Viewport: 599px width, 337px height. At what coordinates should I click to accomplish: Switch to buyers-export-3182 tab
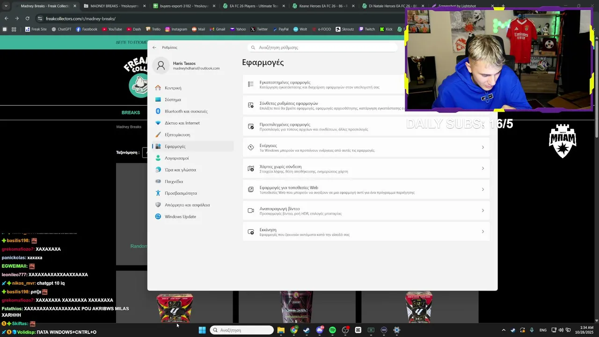point(183,6)
